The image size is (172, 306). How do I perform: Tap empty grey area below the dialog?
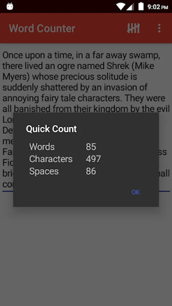(x=86, y=254)
